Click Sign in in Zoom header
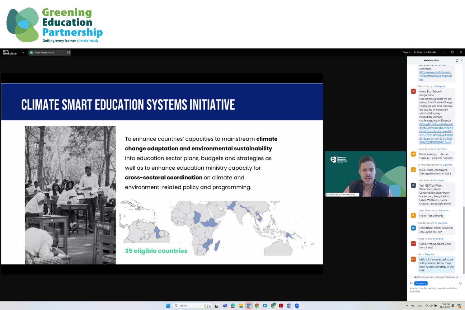 click(x=407, y=52)
